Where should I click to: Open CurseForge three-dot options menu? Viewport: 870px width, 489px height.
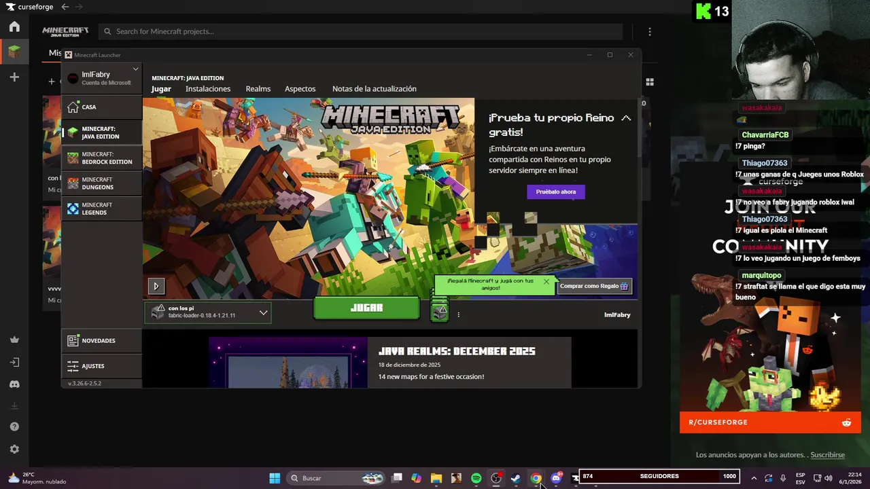pos(650,31)
